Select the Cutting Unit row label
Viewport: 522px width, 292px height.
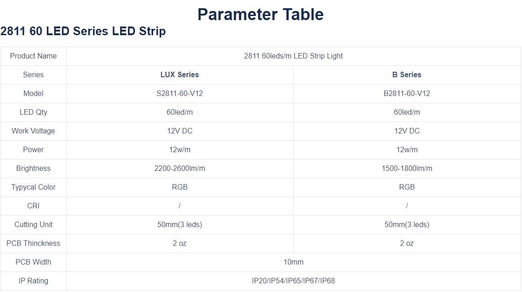click(x=33, y=225)
